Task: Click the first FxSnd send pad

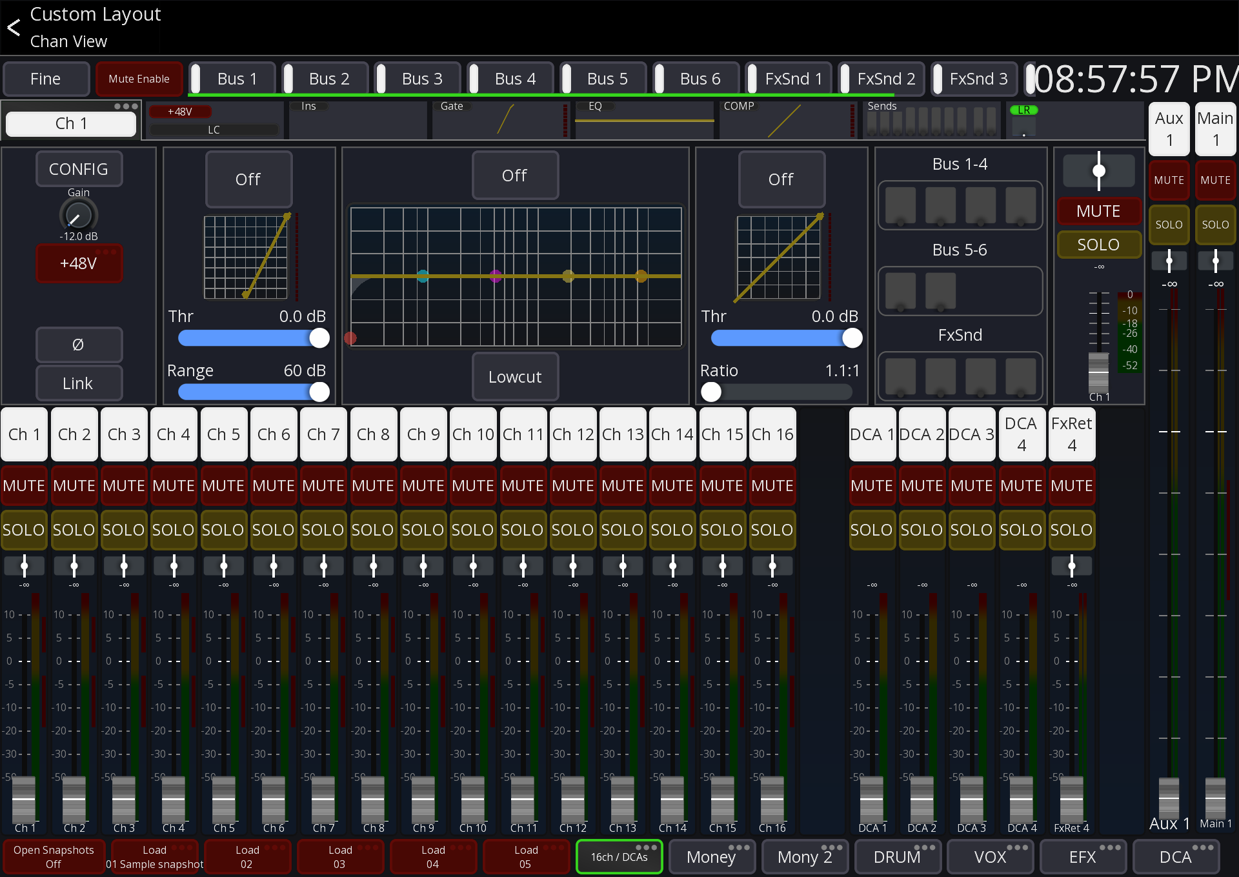Action: pos(901,376)
